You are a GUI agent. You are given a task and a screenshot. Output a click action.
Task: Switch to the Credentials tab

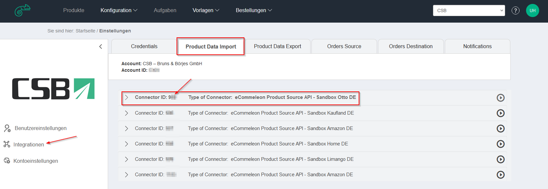tap(144, 46)
